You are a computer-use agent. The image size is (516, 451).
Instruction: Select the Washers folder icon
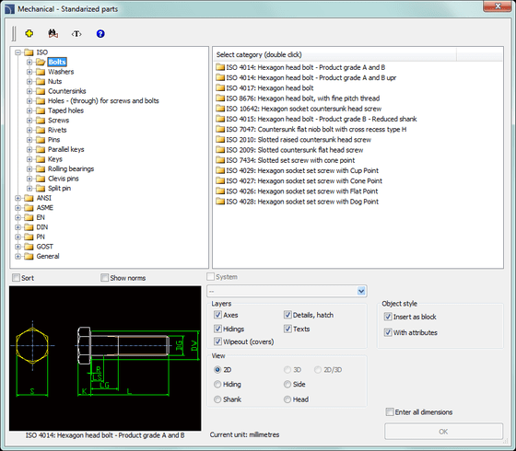coord(41,72)
